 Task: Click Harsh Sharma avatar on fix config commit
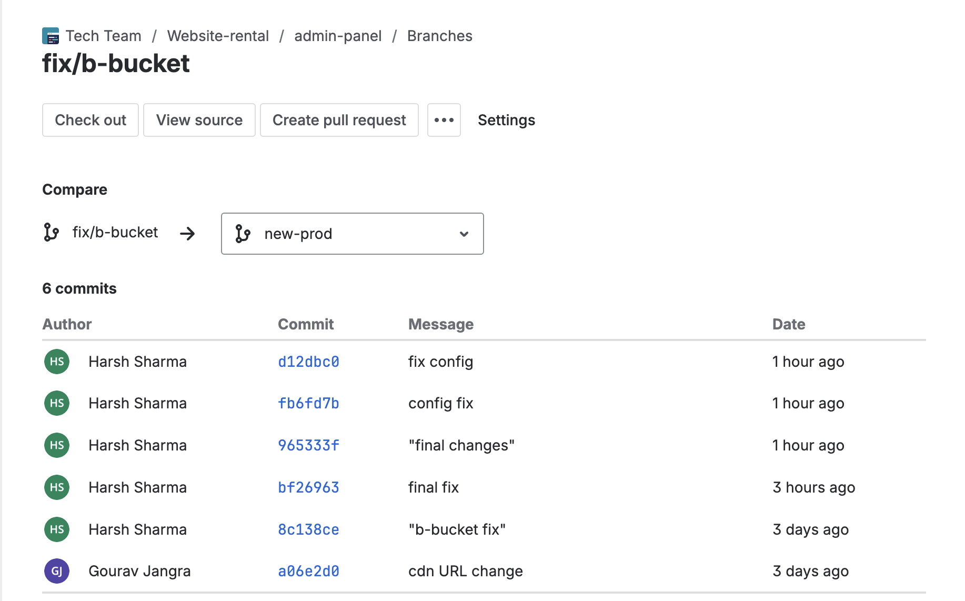(x=57, y=362)
